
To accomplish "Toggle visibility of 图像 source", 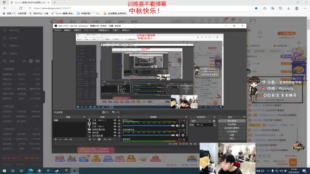I will click(115, 123).
